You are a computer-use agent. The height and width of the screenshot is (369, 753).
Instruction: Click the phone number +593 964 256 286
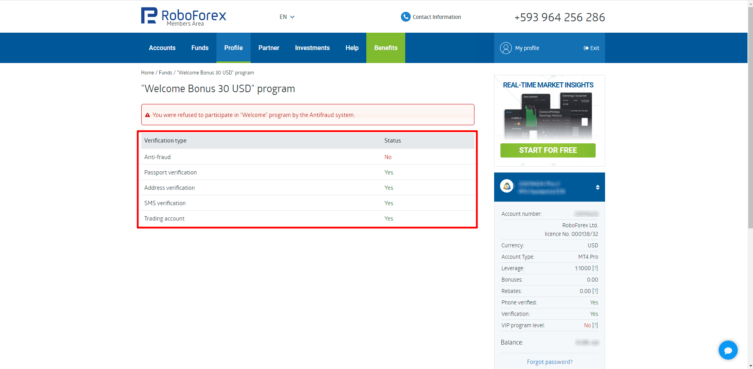pos(559,17)
